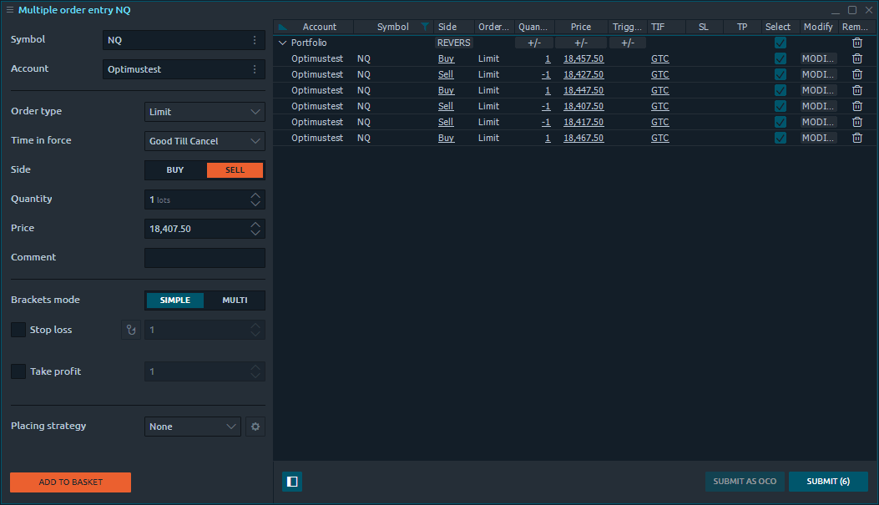Switch Brackets mode to MULTI
Image resolution: width=879 pixels, height=505 pixels.
click(x=235, y=300)
